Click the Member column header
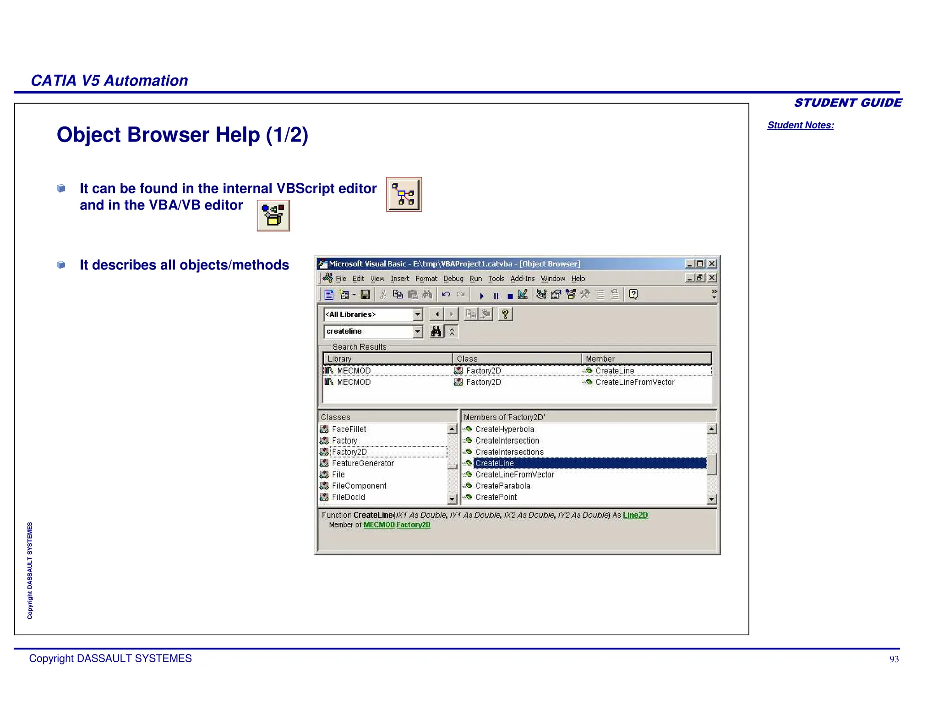The width and height of the screenshot is (938, 725). click(646, 358)
